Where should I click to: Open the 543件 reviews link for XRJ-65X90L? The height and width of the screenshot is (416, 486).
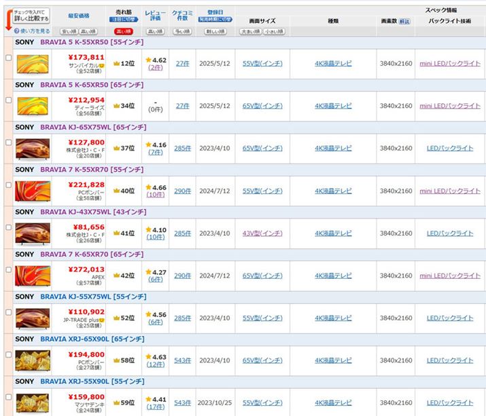pos(182,360)
